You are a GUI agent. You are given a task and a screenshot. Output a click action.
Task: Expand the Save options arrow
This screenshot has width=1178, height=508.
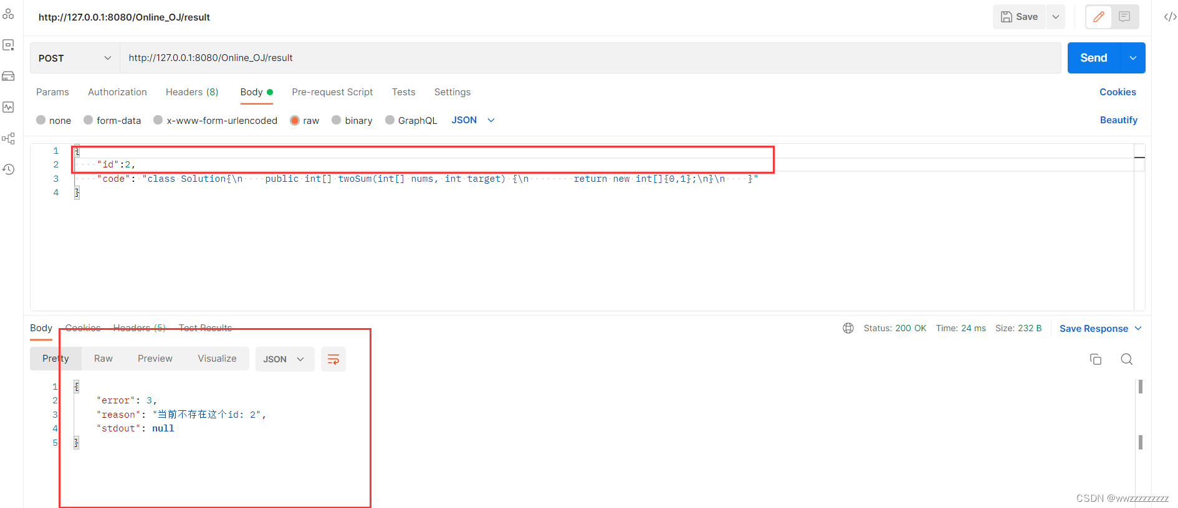(x=1056, y=17)
